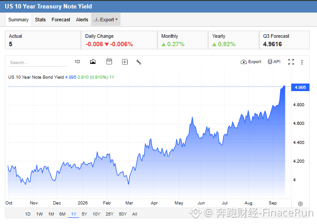317x224 pixels.
Task: Click the chart settings gear icon
Action: click(300, 204)
